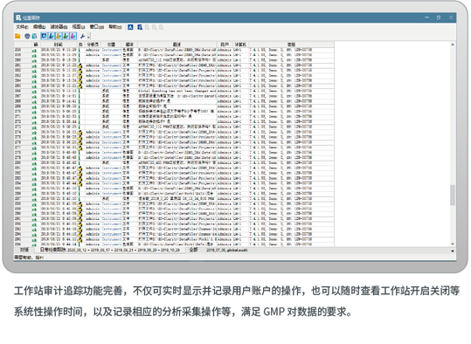Click the scroll up arrow of the list
471x344 pixels.
[x=453, y=45]
